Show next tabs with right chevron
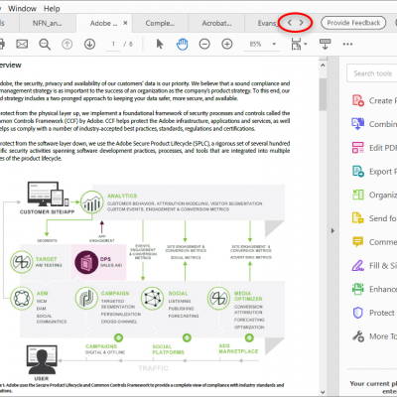Viewport: 397px width, 397px height. point(301,23)
